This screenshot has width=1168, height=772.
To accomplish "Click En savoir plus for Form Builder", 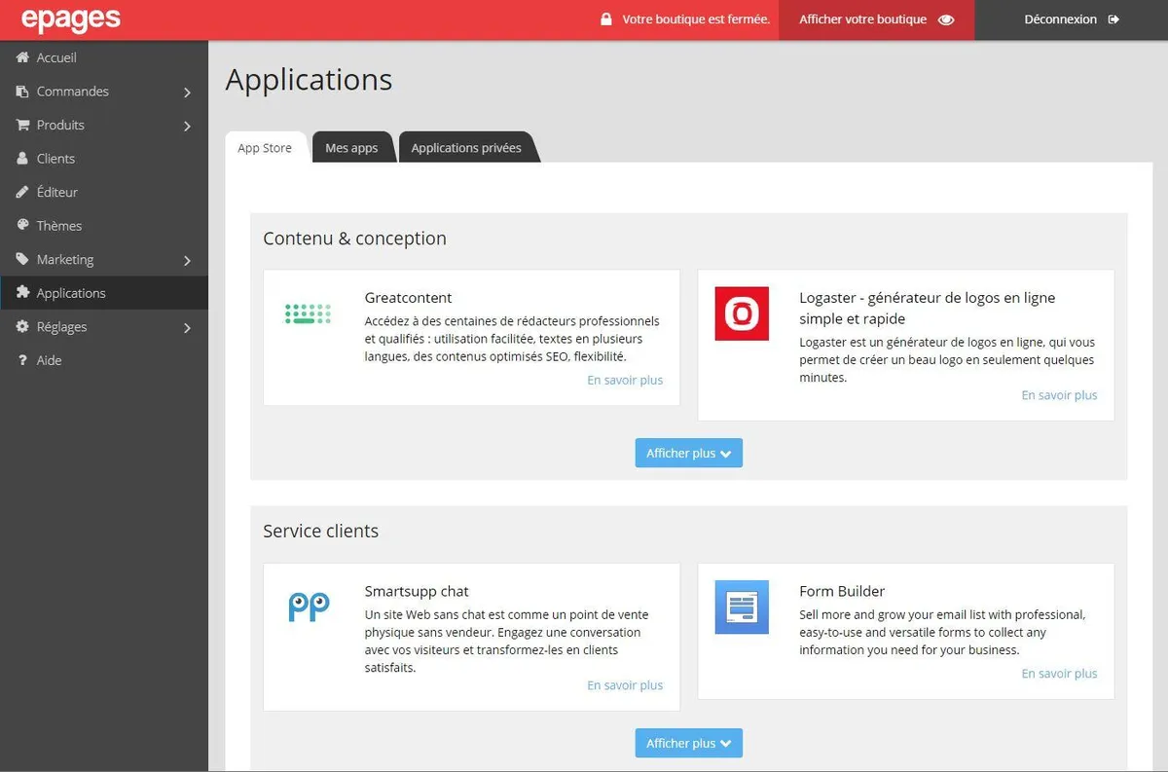I will coord(1059,674).
